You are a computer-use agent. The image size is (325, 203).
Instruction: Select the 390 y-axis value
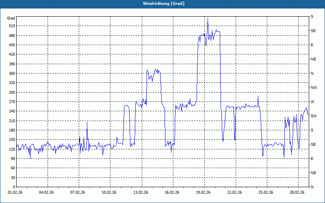[12, 64]
